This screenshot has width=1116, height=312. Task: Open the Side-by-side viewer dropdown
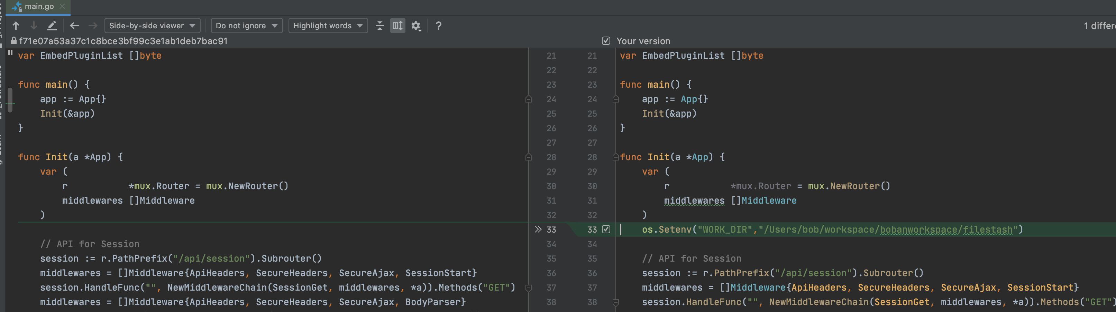pyautogui.click(x=152, y=26)
